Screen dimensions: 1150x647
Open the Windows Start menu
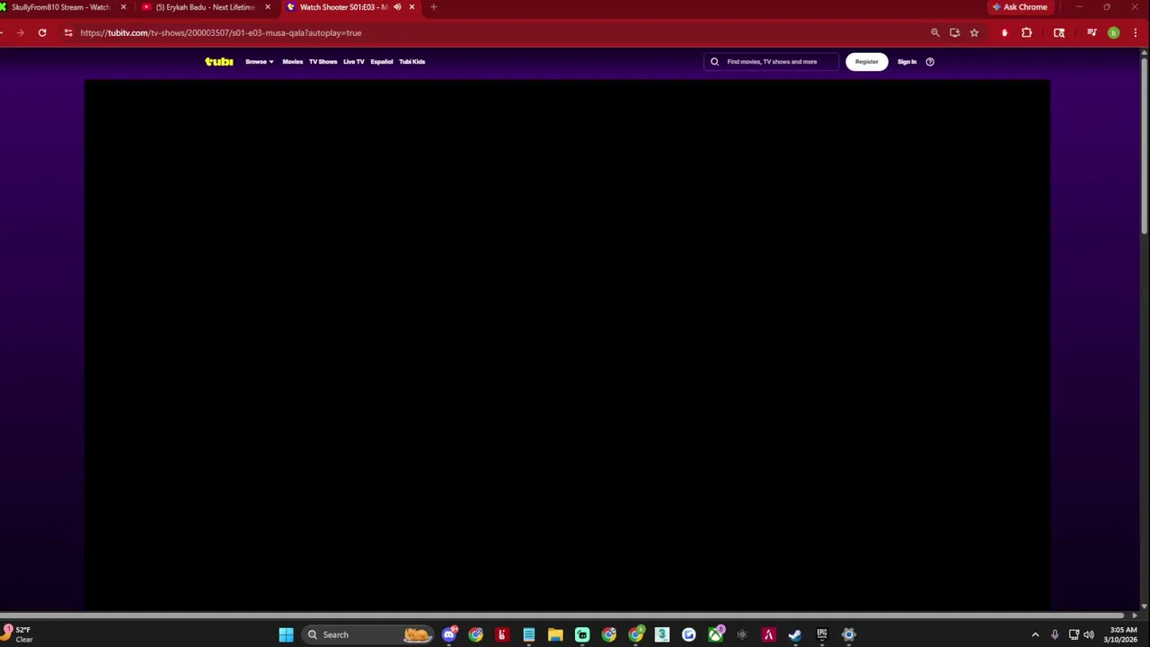click(x=286, y=635)
